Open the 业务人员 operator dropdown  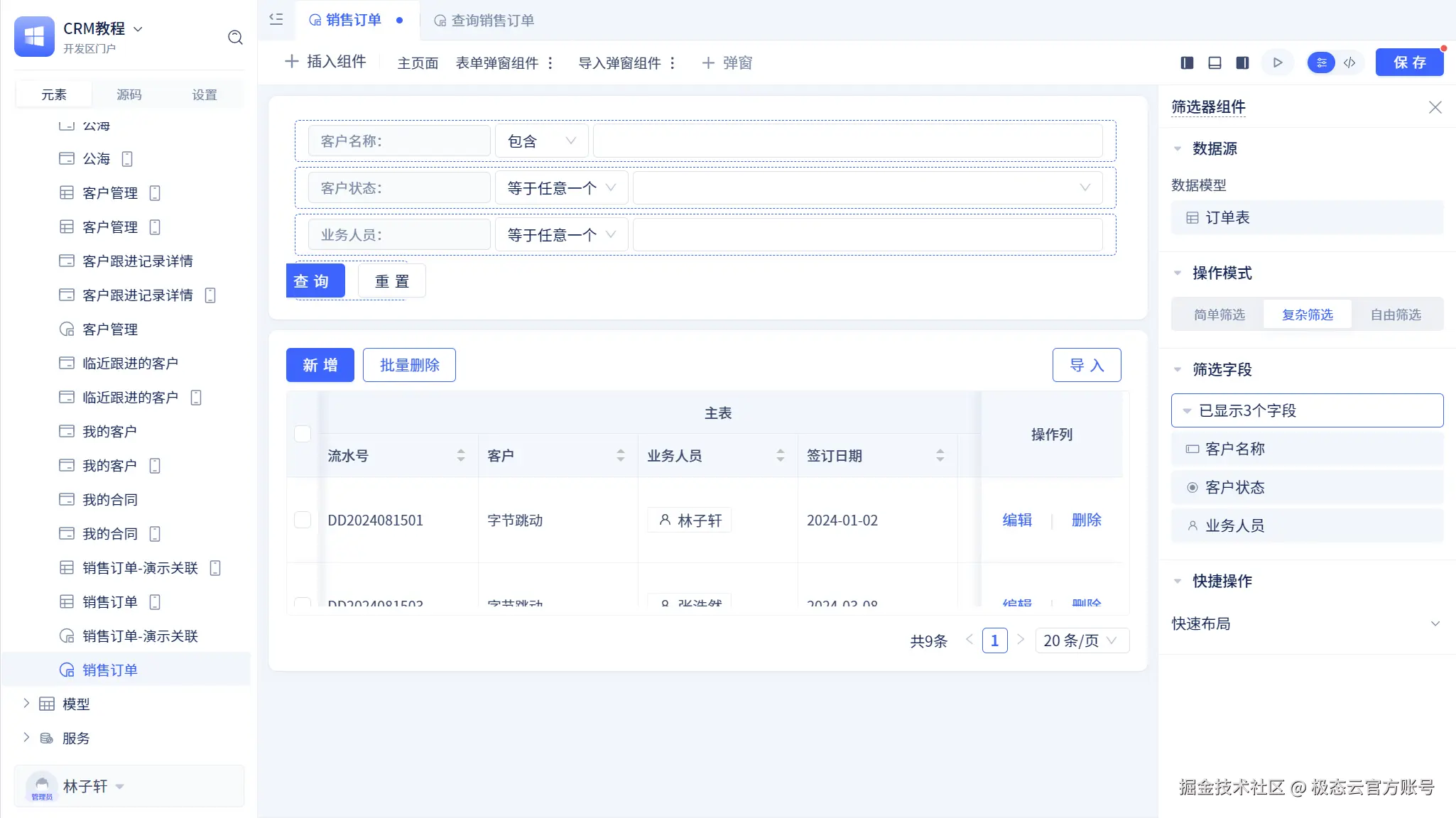tap(561, 235)
